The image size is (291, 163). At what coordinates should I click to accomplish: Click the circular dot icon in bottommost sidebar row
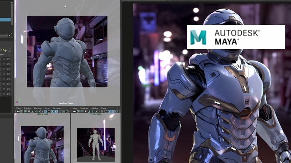(4, 94)
